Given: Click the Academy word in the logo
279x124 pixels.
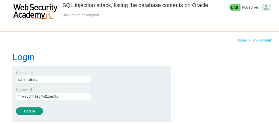Looking at the screenshot, I should (29, 15).
